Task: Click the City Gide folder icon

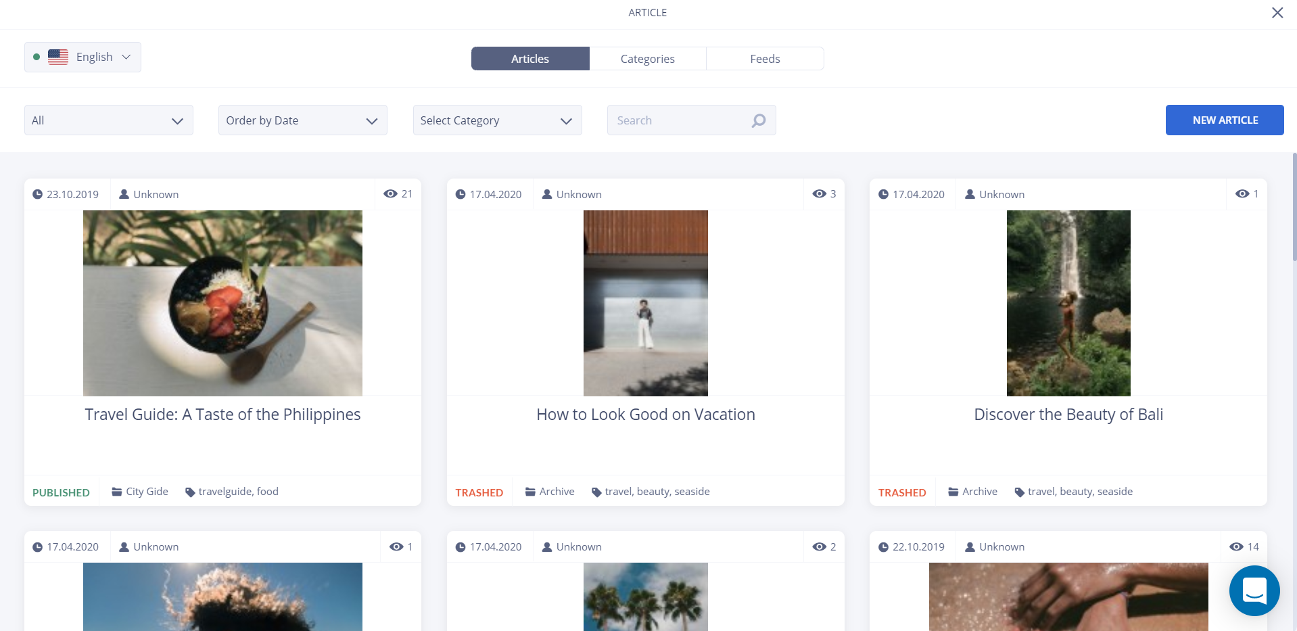Action: click(x=117, y=492)
